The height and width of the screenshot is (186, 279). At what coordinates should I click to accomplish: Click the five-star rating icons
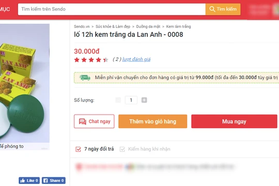point(91,59)
